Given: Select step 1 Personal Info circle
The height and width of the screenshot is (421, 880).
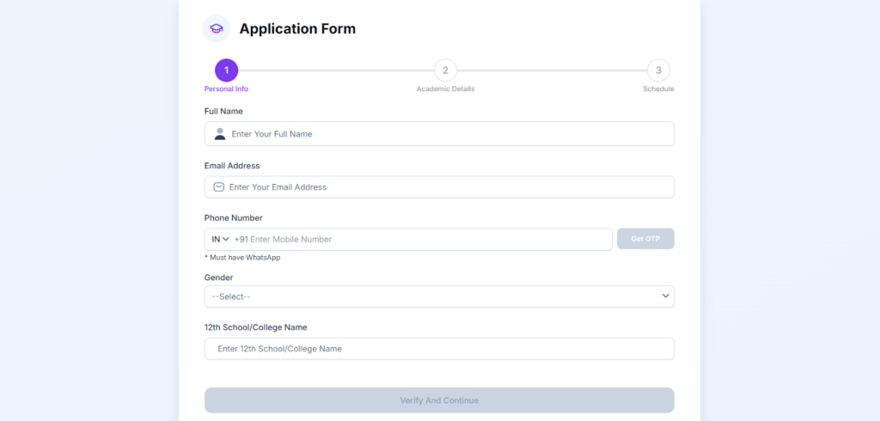Looking at the screenshot, I should (226, 70).
